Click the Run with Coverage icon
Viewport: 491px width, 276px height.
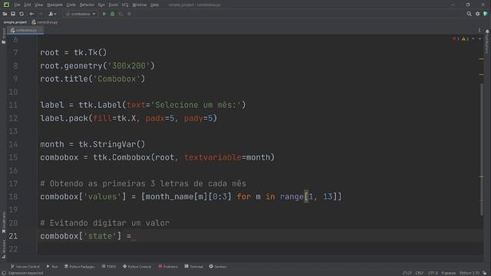point(120,14)
